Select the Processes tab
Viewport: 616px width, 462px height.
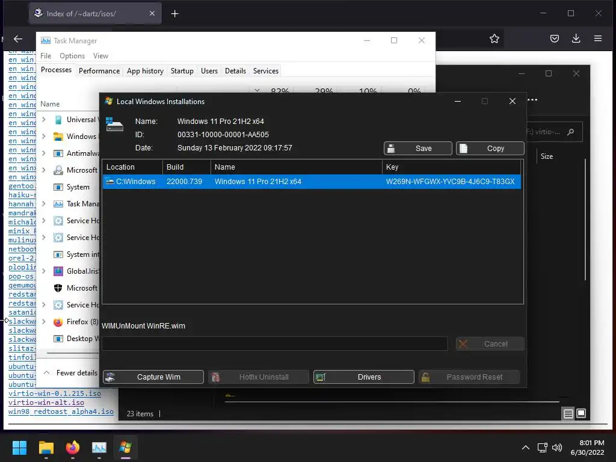[x=56, y=70]
